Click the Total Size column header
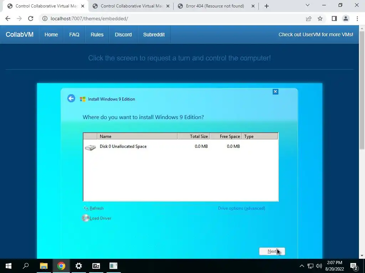 194,136
